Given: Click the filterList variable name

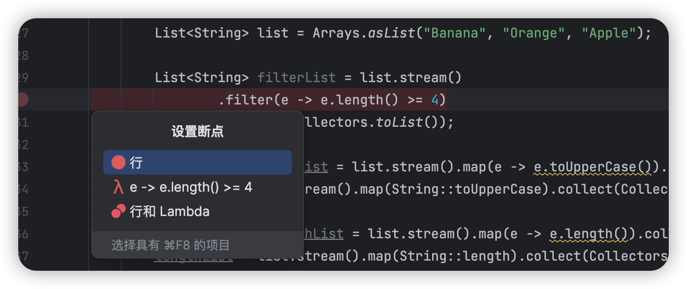Looking at the screenshot, I should pos(296,78).
